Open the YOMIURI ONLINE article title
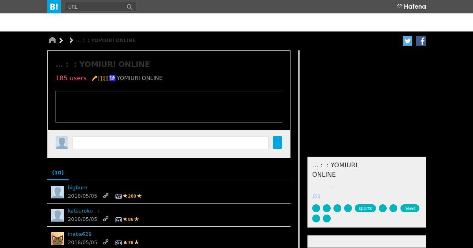Viewport: 473px width, 248px height. tap(103, 64)
